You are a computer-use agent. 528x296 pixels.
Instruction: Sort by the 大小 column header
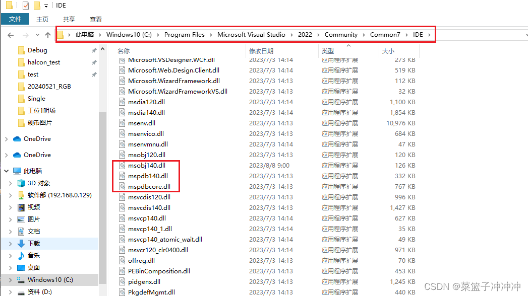pos(388,51)
